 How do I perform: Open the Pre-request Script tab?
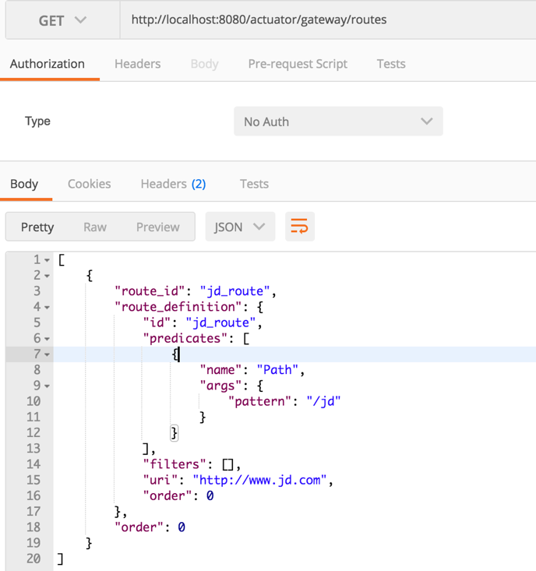(298, 64)
